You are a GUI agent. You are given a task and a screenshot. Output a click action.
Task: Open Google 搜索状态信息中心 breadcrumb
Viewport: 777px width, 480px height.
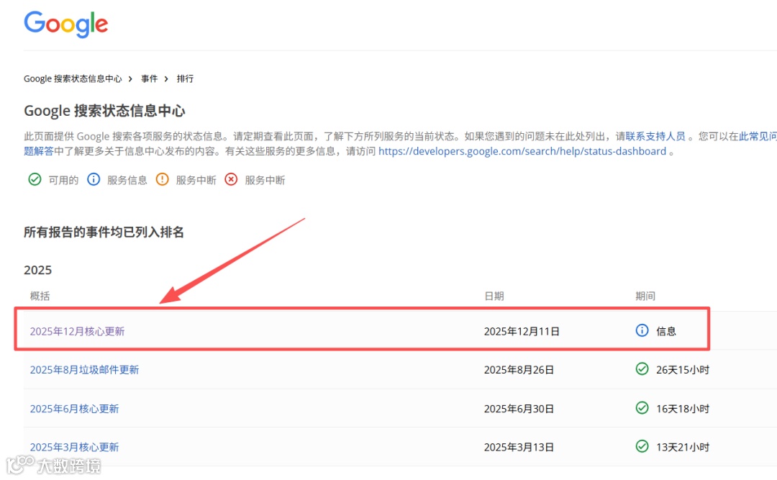(x=73, y=79)
